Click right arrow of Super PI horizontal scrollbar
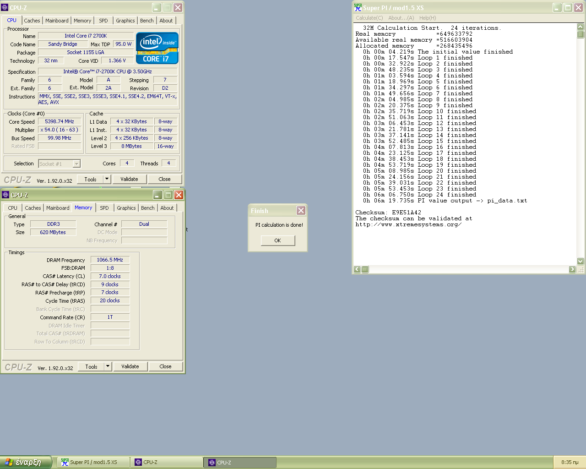Screen dimensions: 586x469 (572, 269)
